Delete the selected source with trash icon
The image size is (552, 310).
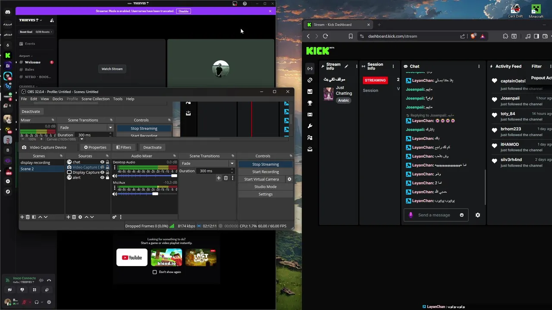(x=74, y=217)
